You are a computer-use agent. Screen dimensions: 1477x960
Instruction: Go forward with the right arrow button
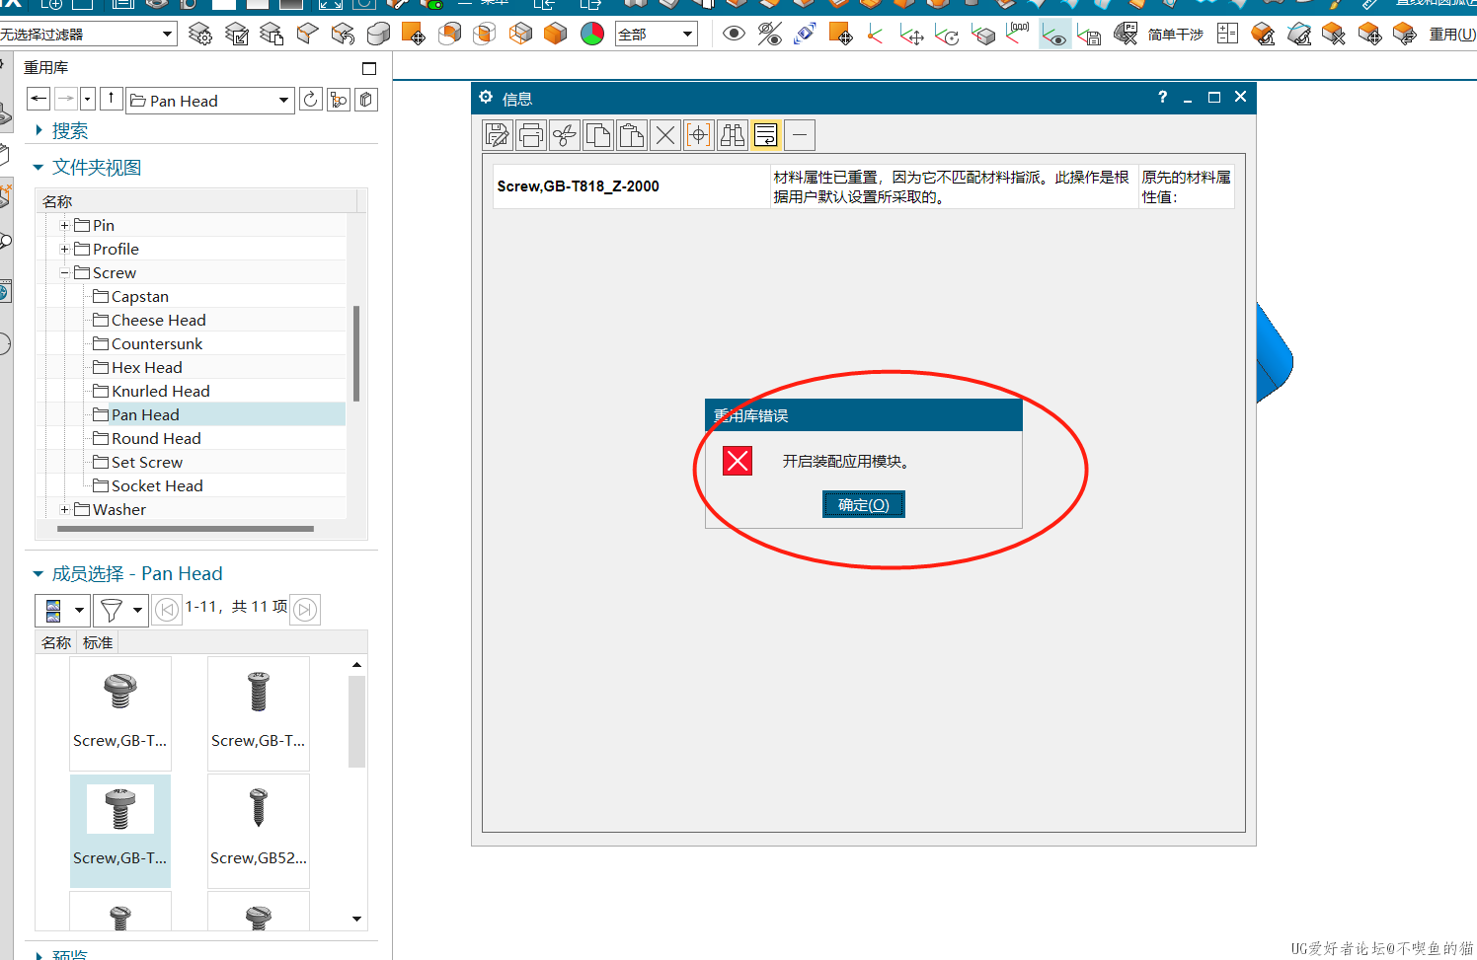65,99
